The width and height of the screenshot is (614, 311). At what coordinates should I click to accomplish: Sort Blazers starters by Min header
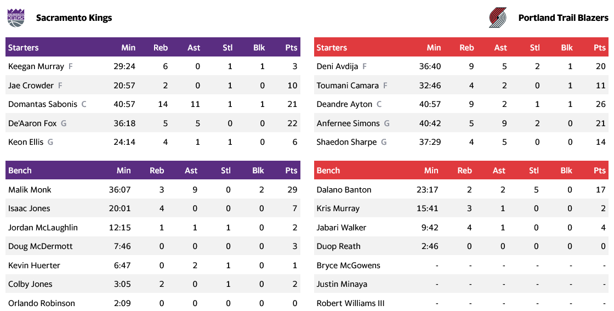[x=434, y=48]
